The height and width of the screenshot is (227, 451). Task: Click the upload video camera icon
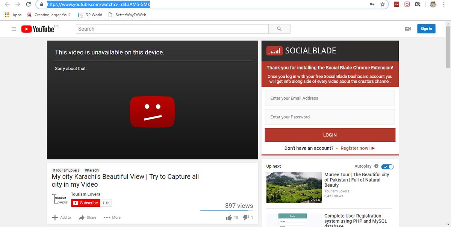pyautogui.click(x=408, y=29)
